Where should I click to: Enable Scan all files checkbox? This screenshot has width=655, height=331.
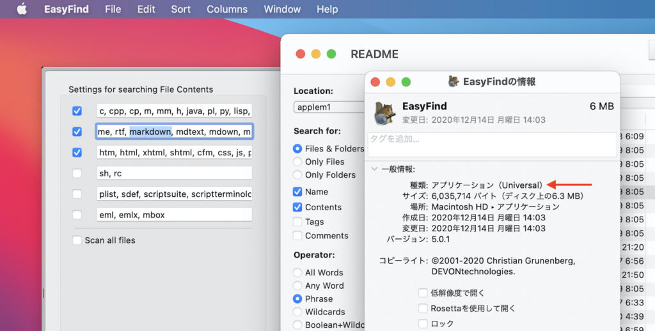(77, 240)
